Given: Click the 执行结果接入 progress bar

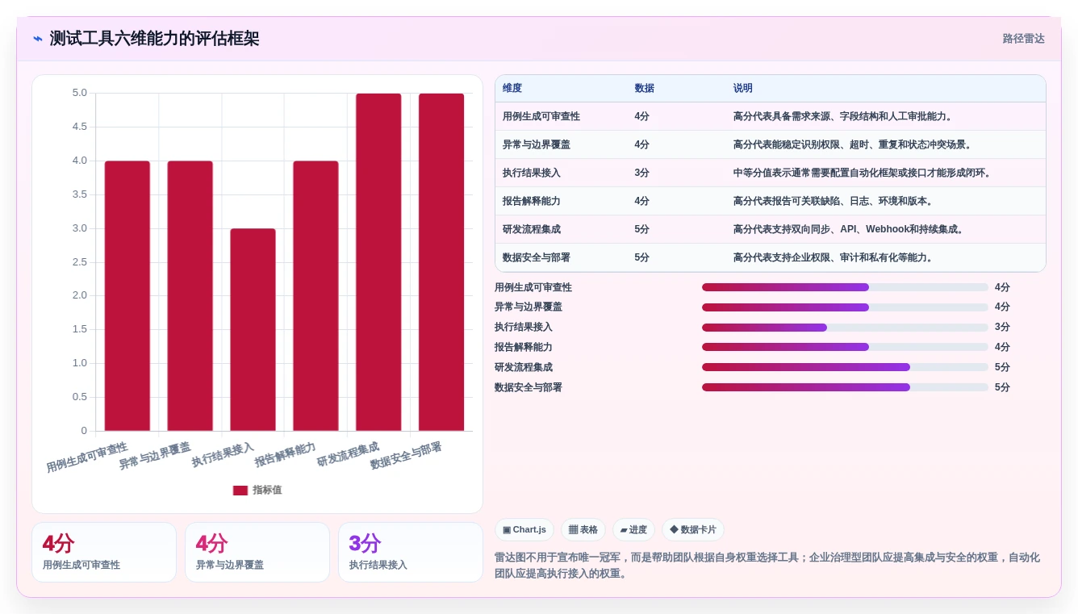Looking at the screenshot, I should 845,328.
